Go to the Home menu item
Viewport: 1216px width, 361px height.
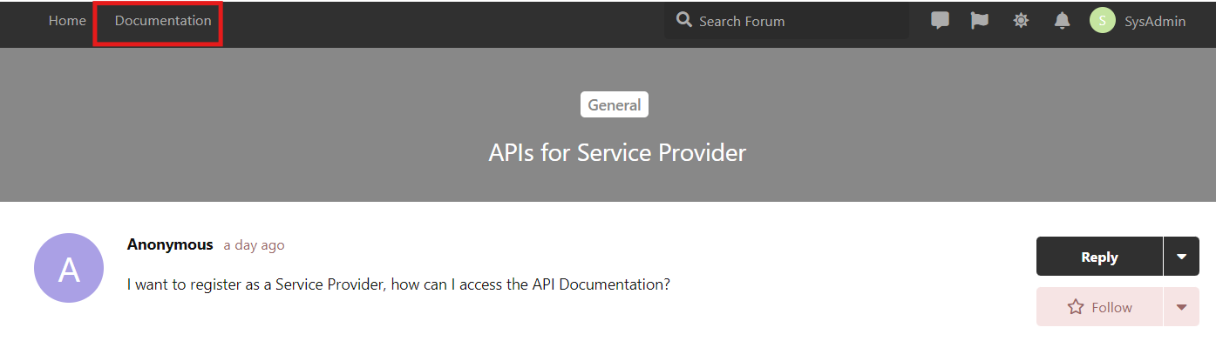tap(67, 21)
